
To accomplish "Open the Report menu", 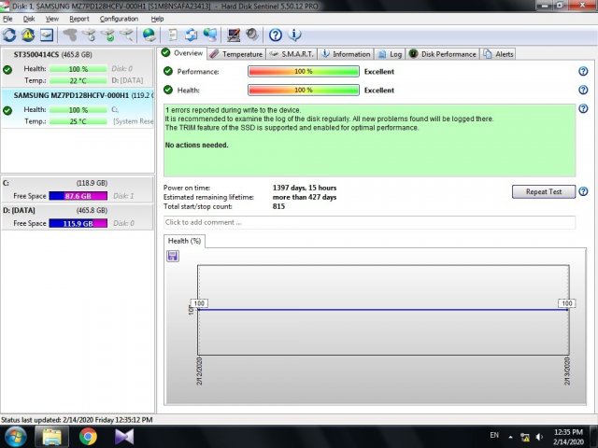I will [79, 19].
